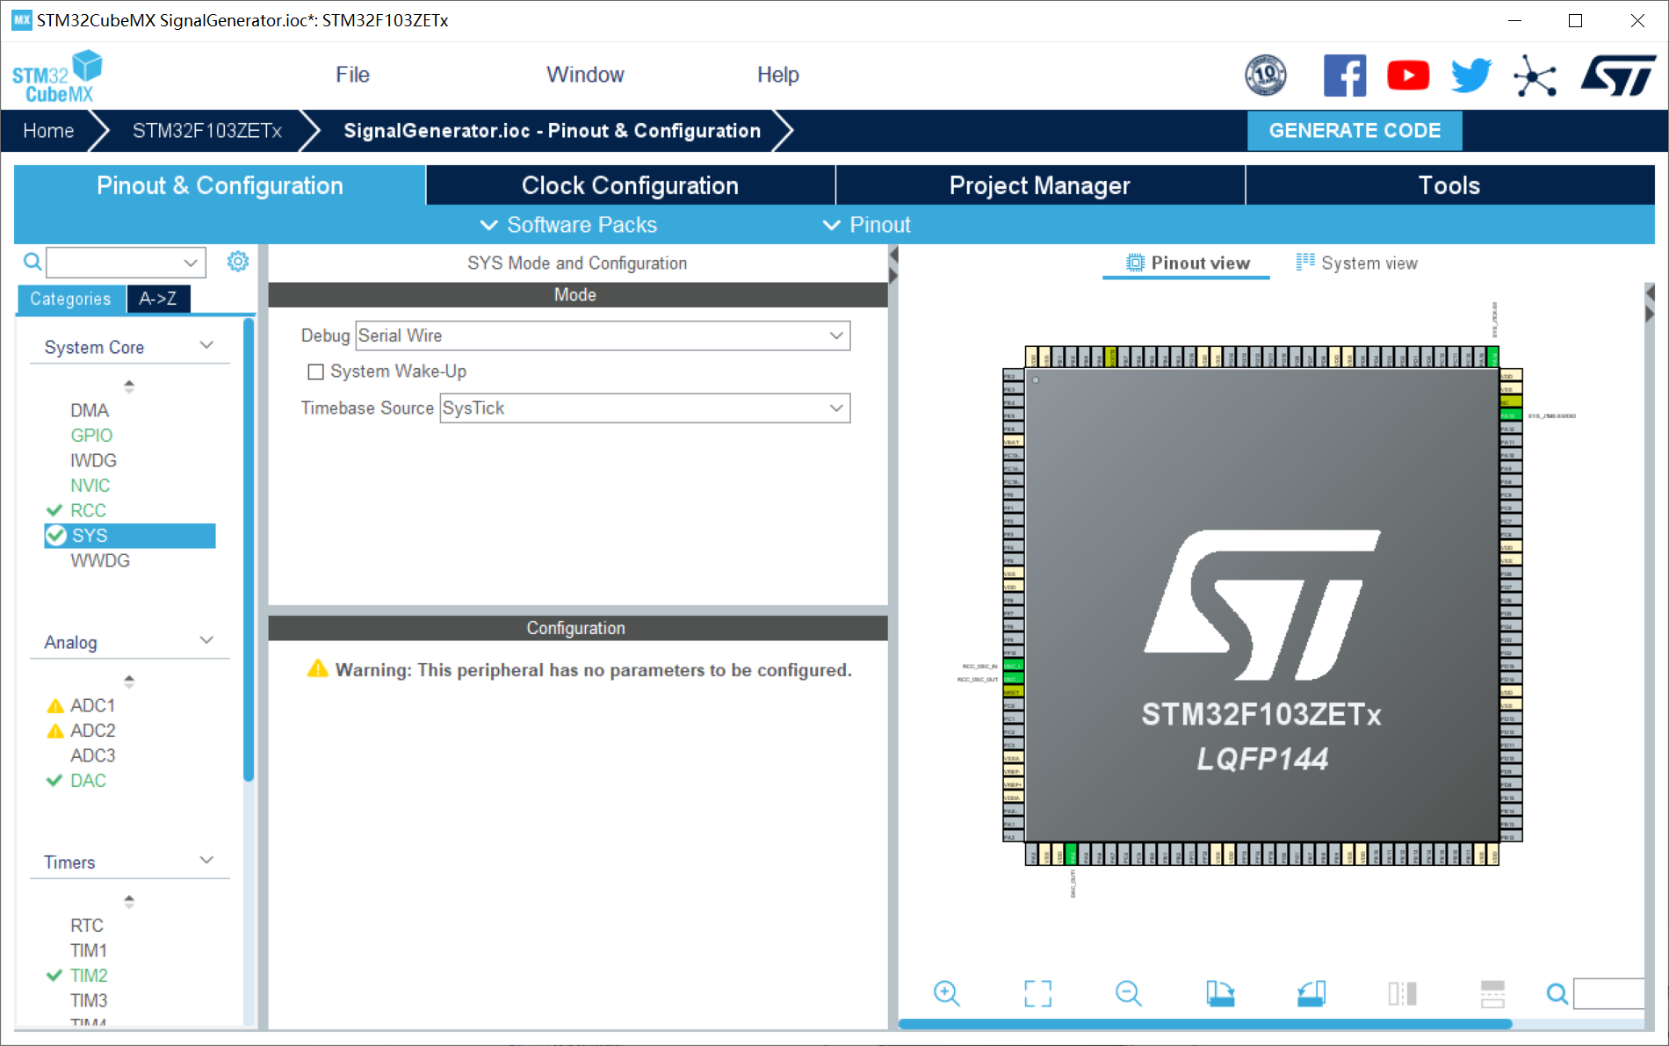Image resolution: width=1669 pixels, height=1046 pixels.
Task: Click the ST community network icon
Action: point(1535,76)
